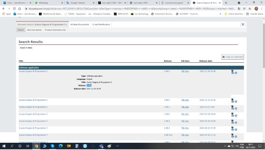Image resolution: width=265 pixels, height=150 pixels.
Task: Download release 2.48.5 file
Action: (x=236, y=123)
